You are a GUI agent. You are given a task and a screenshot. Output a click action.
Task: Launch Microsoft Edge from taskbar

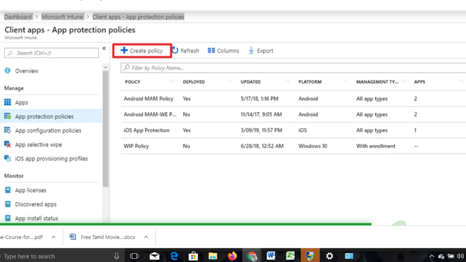pos(174,256)
